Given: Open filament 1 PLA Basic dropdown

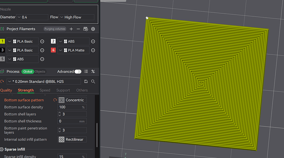Looking at the screenshot, I should (x=23, y=41).
